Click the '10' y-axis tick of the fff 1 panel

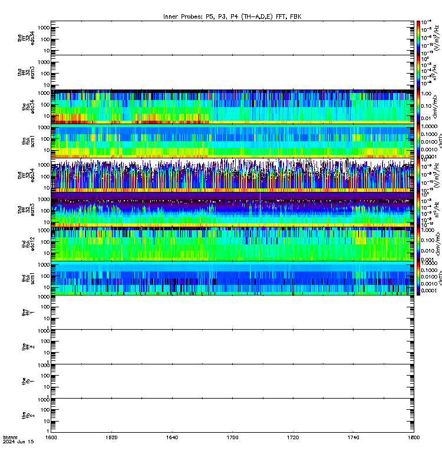point(47,319)
